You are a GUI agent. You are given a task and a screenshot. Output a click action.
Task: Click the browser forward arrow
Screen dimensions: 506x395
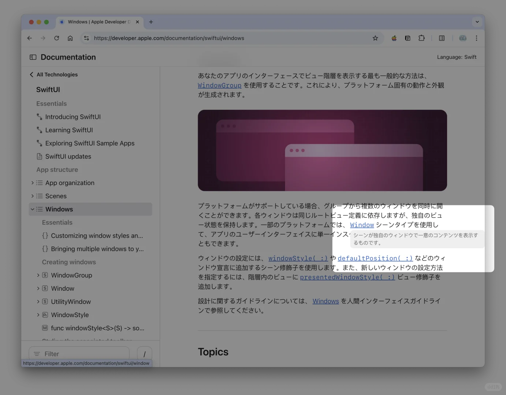[43, 38]
